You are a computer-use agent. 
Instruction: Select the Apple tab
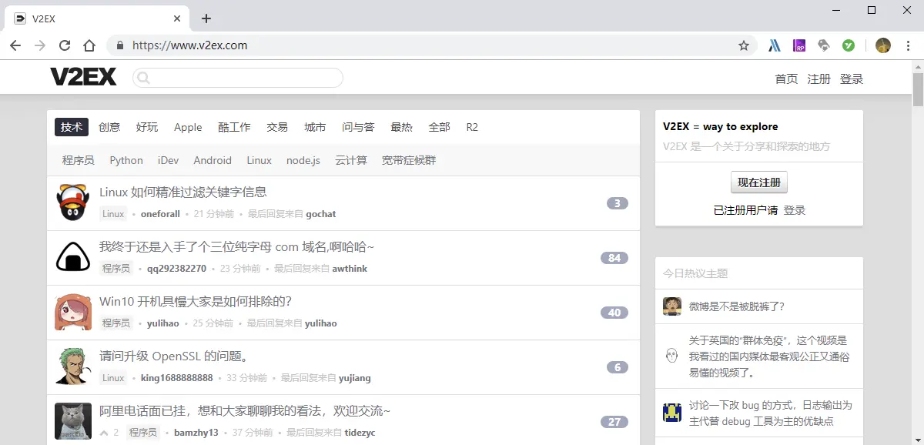[188, 127]
